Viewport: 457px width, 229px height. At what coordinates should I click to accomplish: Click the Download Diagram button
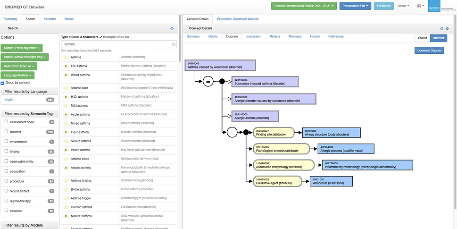429,51
